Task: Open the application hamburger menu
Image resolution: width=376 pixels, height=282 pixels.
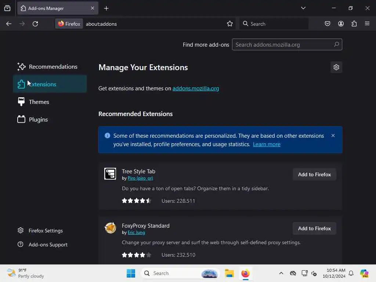Action: click(367, 24)
